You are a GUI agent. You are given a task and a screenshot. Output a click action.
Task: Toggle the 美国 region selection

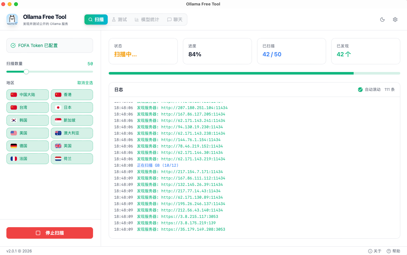pyautogui.click(x=27, y=133)
